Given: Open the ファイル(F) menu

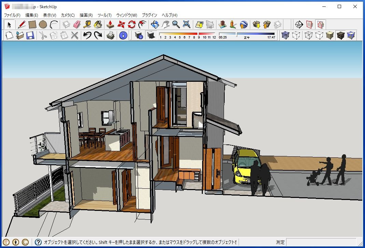Looking at the screenshot, I should point(12,15).
